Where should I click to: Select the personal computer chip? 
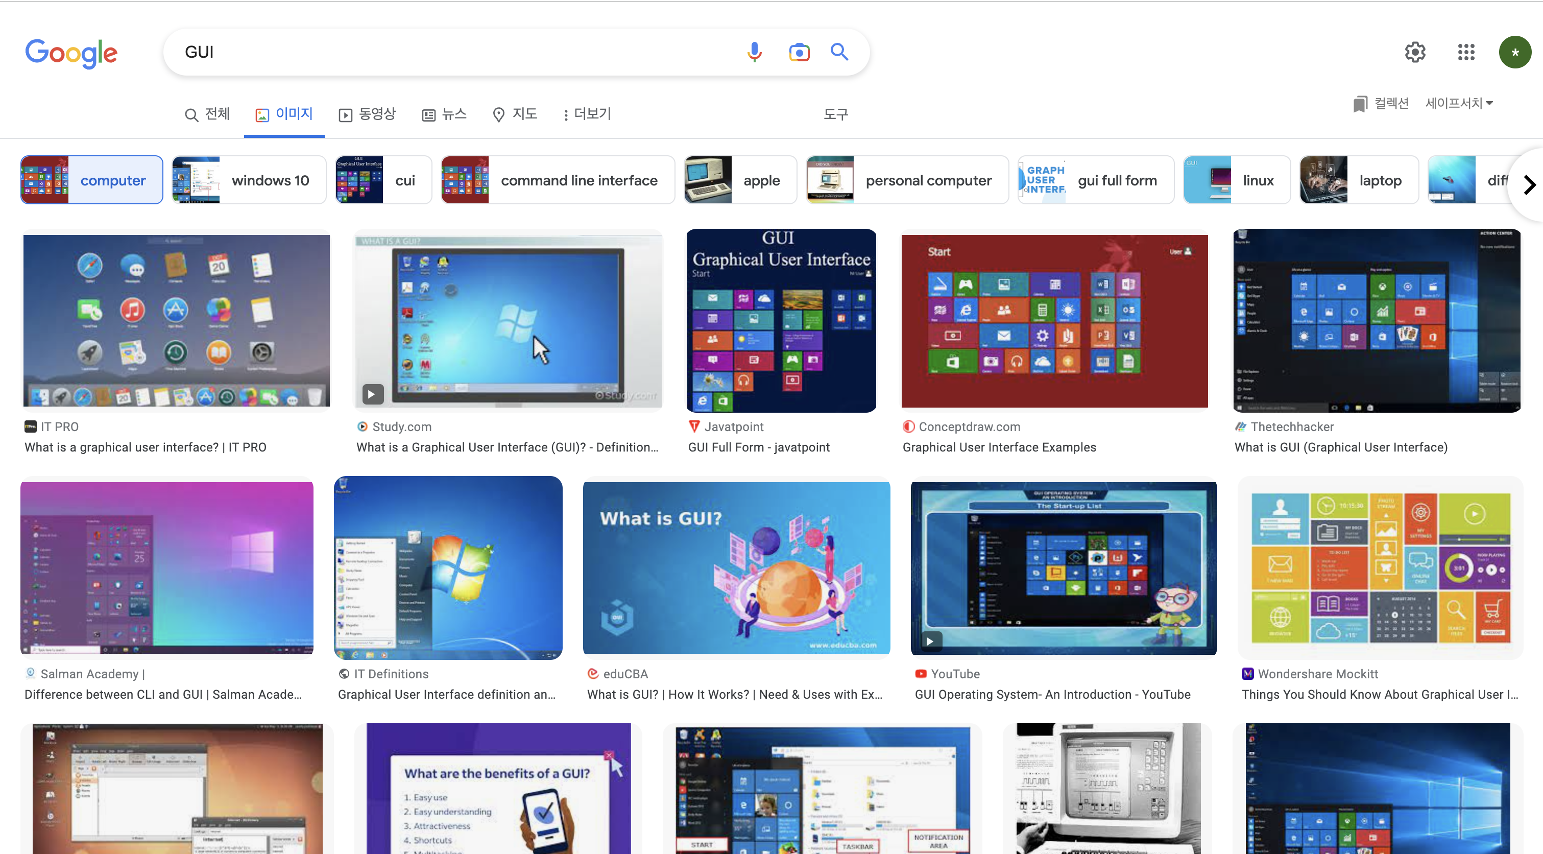pyautogui.click(x=907, y=180)
